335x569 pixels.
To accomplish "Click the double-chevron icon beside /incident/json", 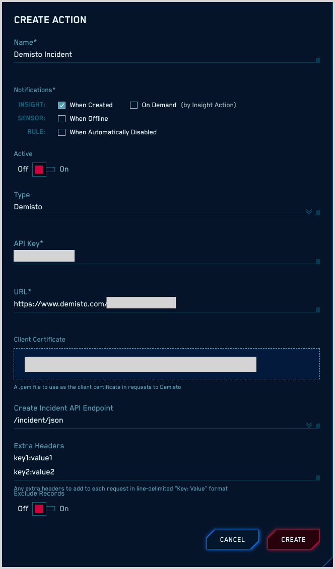I will click(309, 425).
